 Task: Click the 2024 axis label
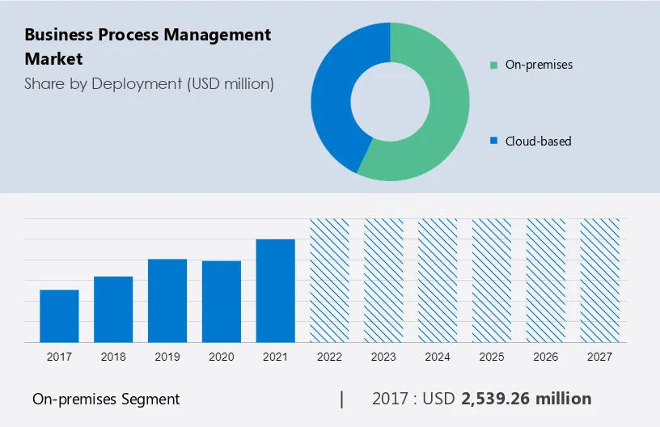coord(438,357)
